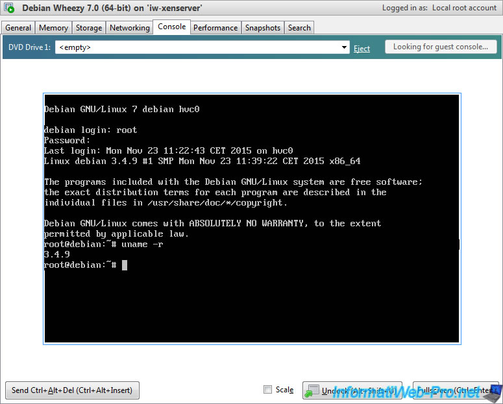Click Looking for guest console button
The image size is (503, 404).
tap(441, 47)
